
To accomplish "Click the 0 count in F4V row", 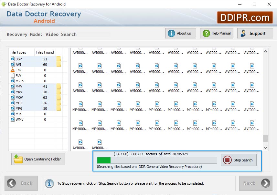I will tap(45, 70).
